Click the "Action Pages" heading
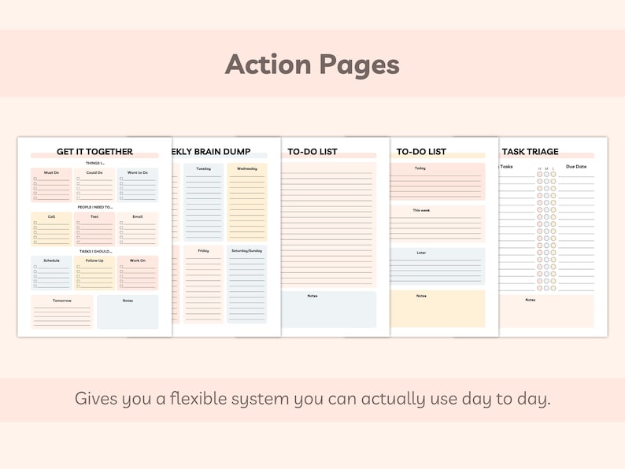This screenshot has width=625, height=469. point(312,65)
